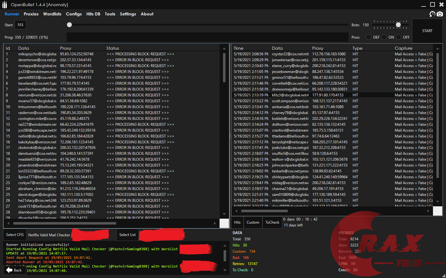Click the left arrow under the bots list

pos(8,223)
